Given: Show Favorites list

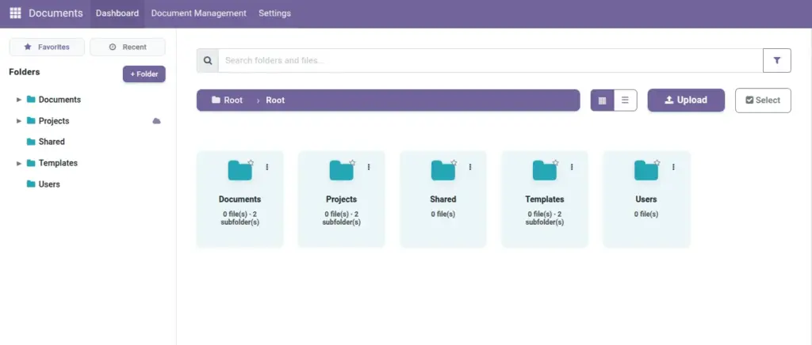Looking at the screenshot, I should click(x=47, y=47).
